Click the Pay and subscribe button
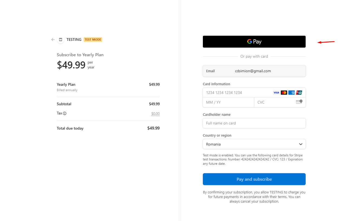The width and height of the screenshot is (360, 221). point(254,179)
